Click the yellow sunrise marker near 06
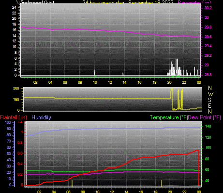The image size is (223, 193). (72, 183)
